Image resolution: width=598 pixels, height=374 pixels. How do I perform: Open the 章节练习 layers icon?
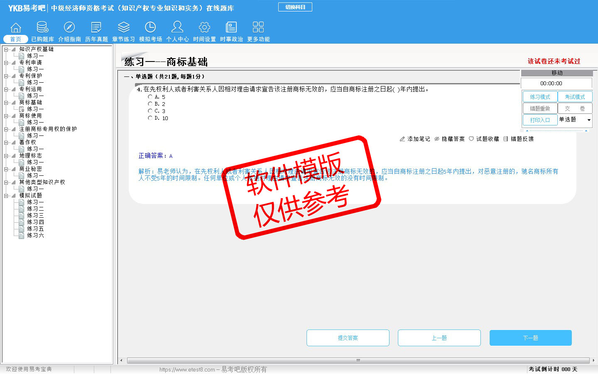tap(123, 27)
